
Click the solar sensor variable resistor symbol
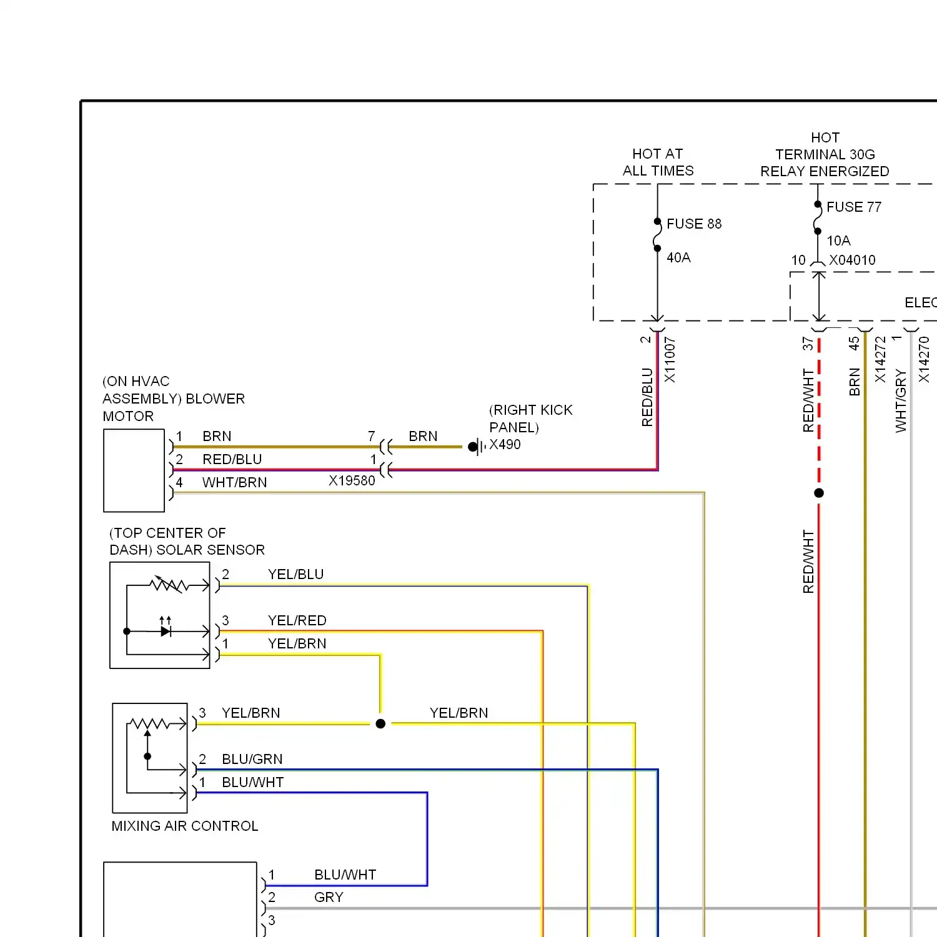(x=169, y=585)
